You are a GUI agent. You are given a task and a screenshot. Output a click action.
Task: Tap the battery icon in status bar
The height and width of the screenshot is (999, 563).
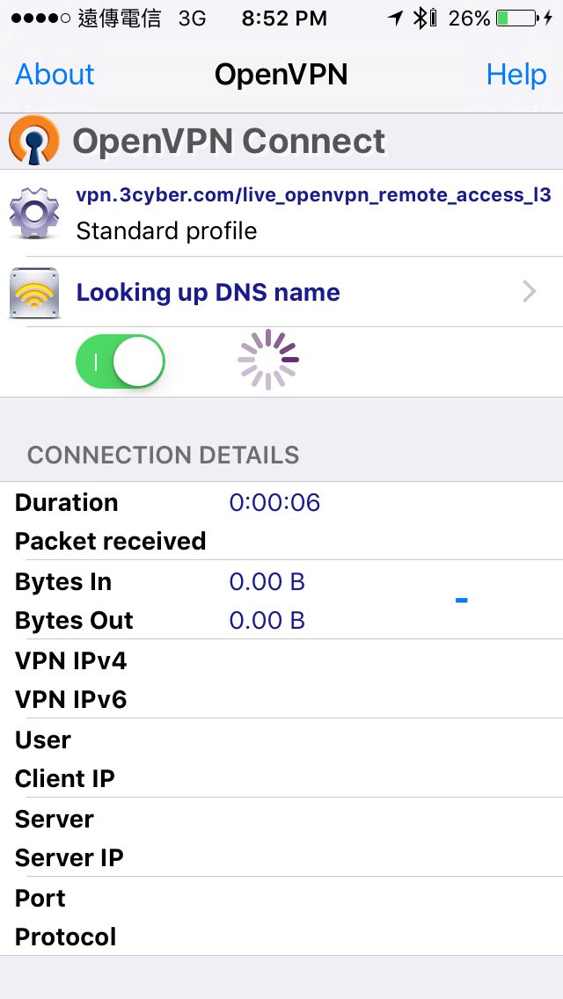tap(515, 18)
